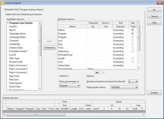Select Avail ID in Available columns
Screen dimensions: 164x119
(13, 26)
